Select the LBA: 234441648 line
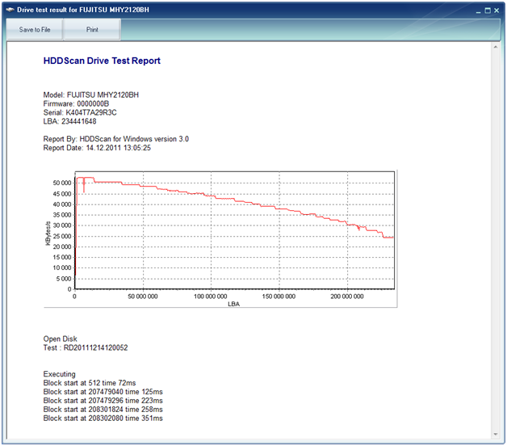 (69, 121)
